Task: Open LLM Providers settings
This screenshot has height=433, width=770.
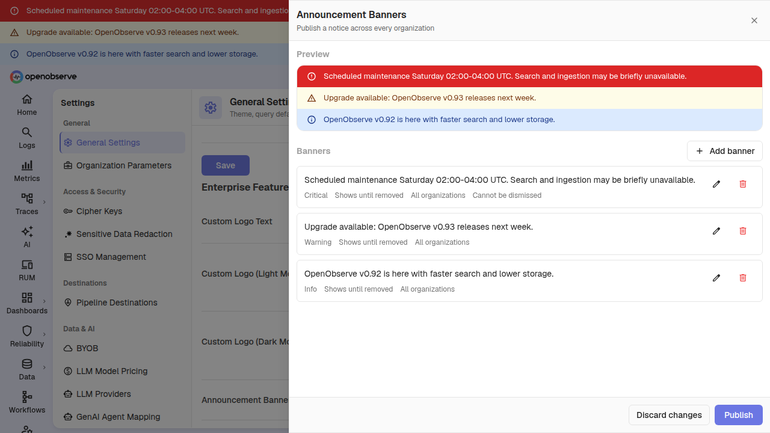Action: tap(123, 394)
